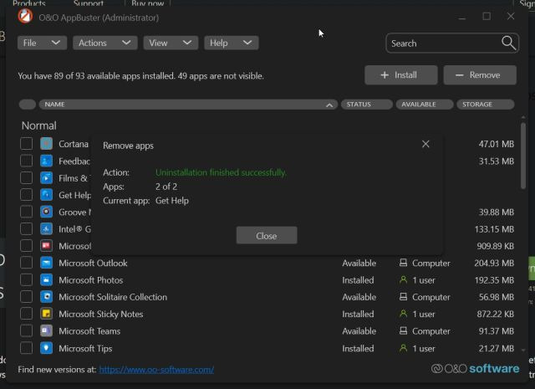Click the user icon in the Sticky Notes row
Image resolution: width=535 pixels, height=389 pixels.
[403, 314]
